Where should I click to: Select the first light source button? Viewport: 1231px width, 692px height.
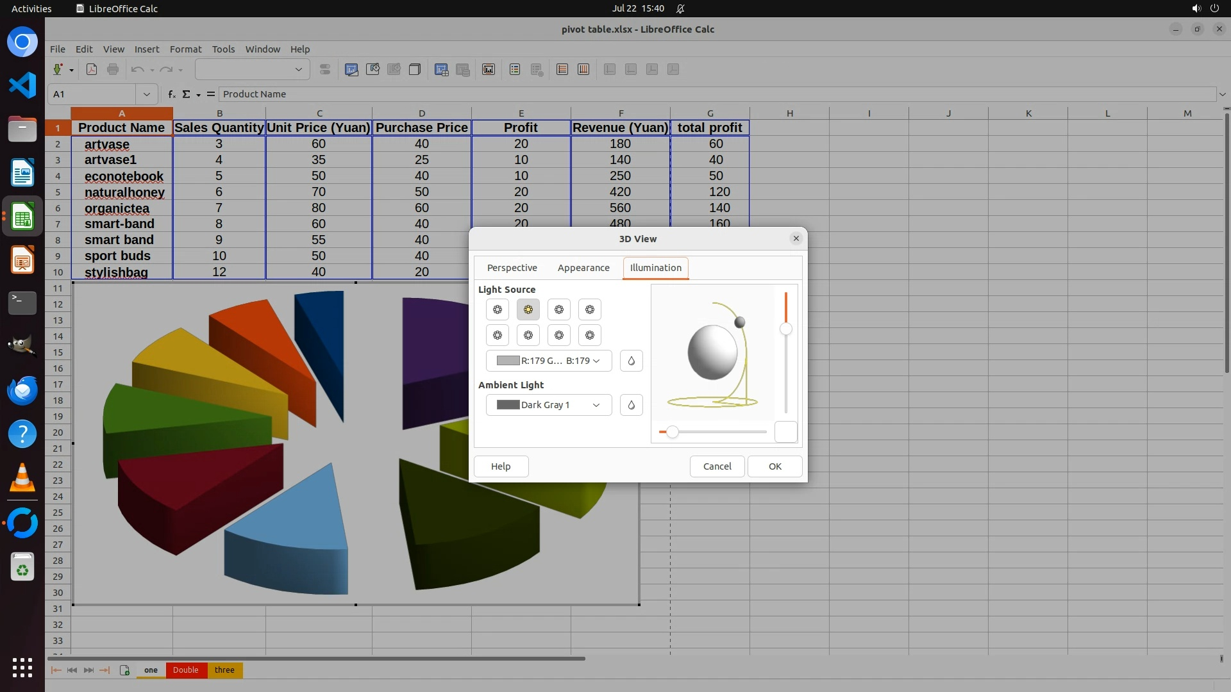click(498, 310)
